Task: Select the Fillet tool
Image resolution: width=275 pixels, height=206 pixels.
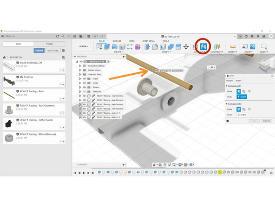Action: tap(155, 46)
